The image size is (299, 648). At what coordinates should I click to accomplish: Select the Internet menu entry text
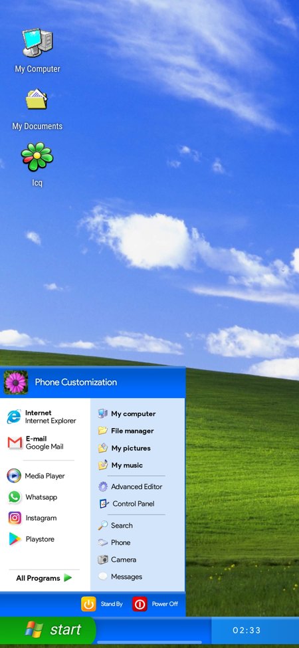[x=39, y=413]
